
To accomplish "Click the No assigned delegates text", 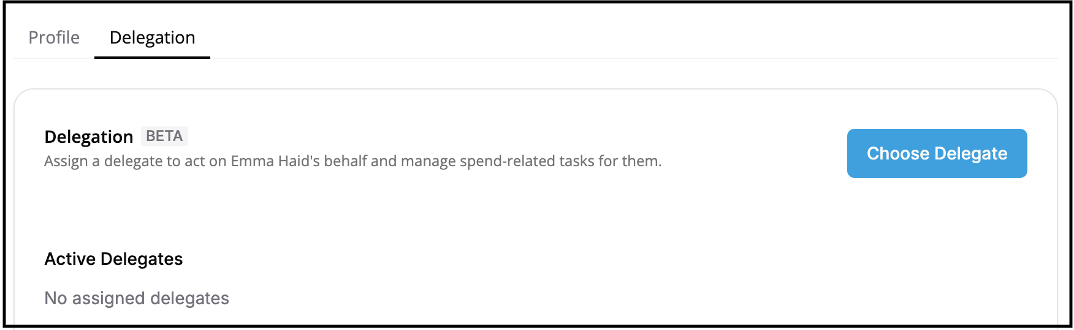I will pyautogui.click(x=137, y=299).
